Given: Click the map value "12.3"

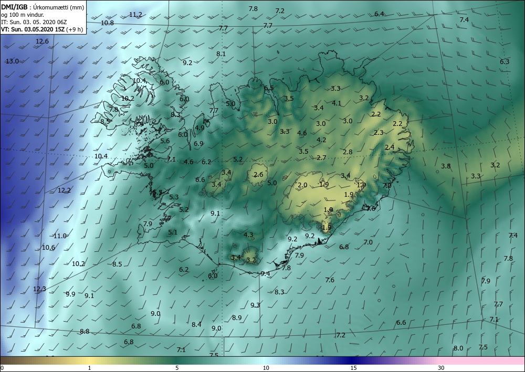Looking at the screenshot, I should pos(39,289).
